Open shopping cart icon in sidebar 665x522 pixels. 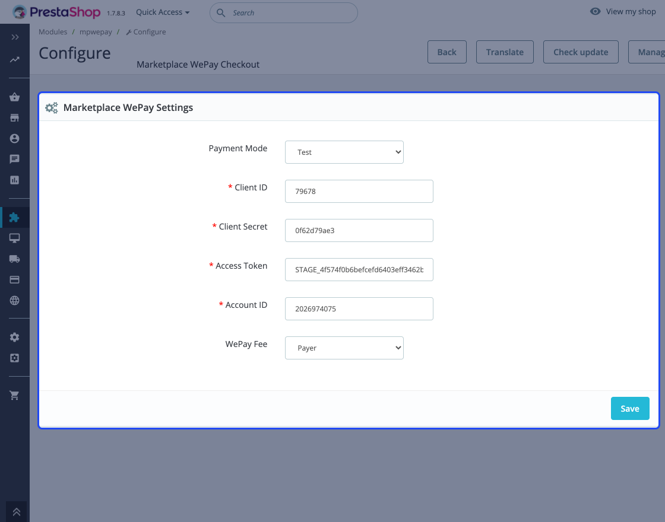pyautogui.click(x=14, y=395)
